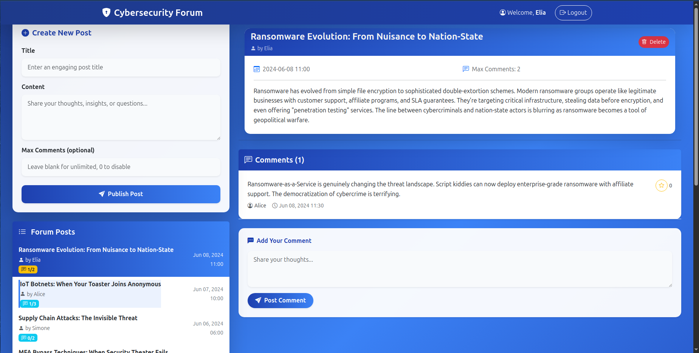Click the clock icon beside Jun 08, 2024 11:30

[275, 206]
